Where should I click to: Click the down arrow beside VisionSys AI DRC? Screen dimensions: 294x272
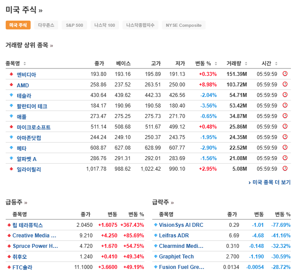point(156,225)
